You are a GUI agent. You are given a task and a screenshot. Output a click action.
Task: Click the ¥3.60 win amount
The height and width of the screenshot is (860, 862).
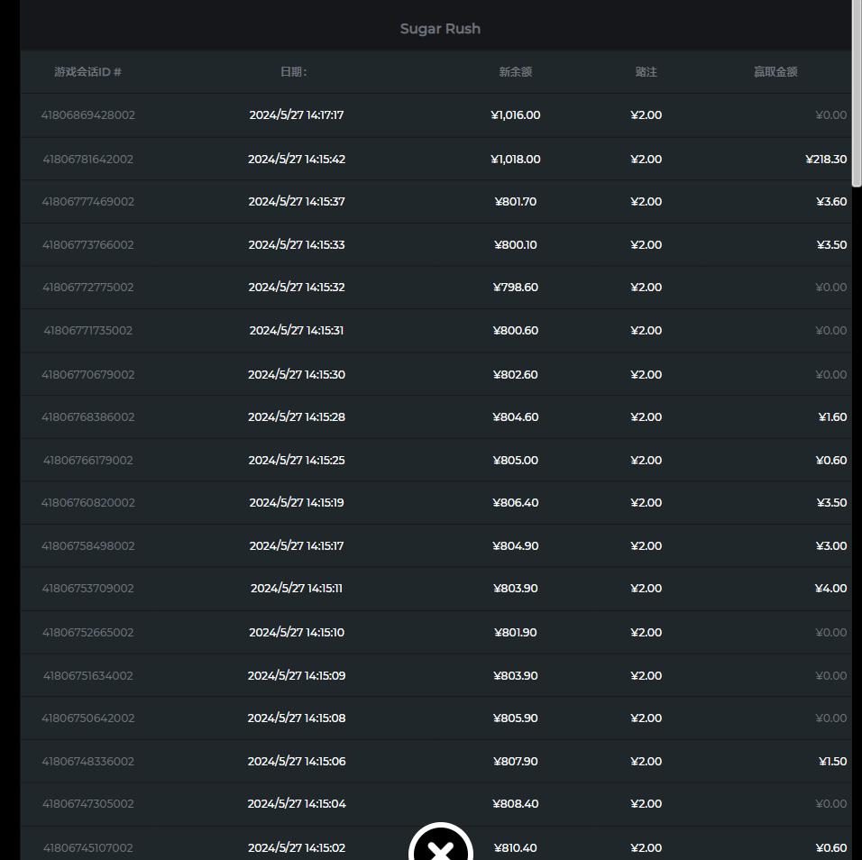(831, 202)
